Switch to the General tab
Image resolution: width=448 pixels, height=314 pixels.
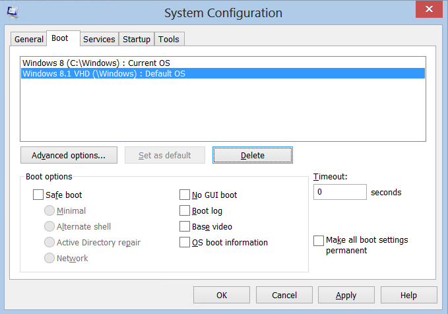click(28, 39)
